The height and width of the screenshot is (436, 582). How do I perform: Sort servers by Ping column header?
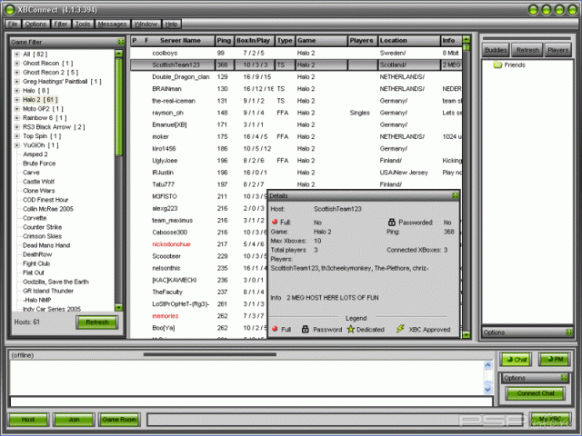(223, 41)
